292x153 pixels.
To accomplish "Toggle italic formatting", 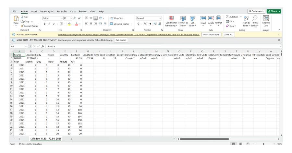I will 49,24.
